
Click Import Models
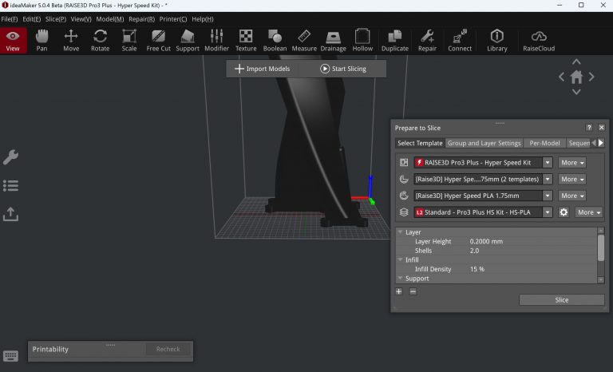[x=263, y=69]
